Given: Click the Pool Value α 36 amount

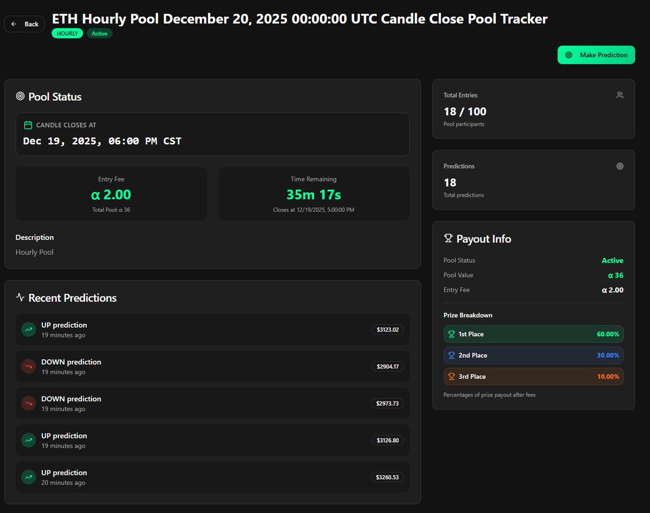Looking at the screenshot, I should (x=615, y=275).
